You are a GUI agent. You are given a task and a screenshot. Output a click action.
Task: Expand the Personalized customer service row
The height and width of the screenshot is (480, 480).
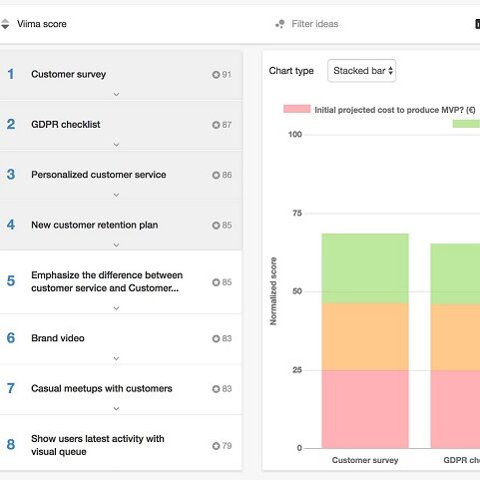coord(116,195)
